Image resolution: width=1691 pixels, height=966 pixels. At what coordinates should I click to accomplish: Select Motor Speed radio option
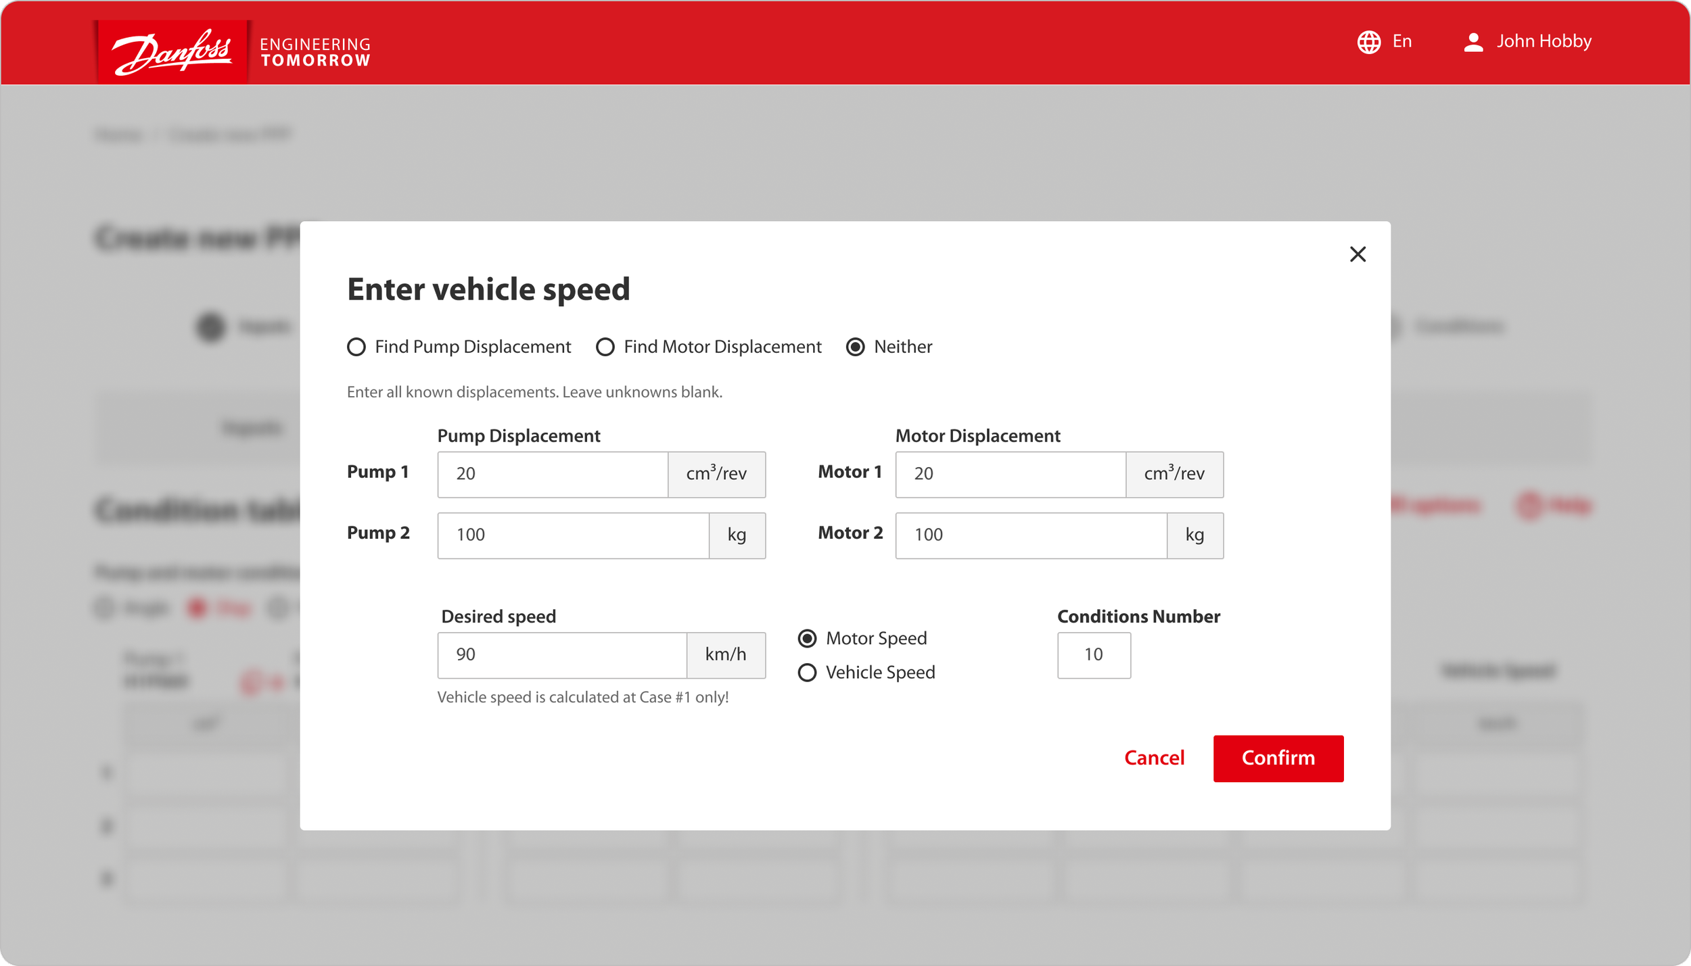[x=807, y=638]
